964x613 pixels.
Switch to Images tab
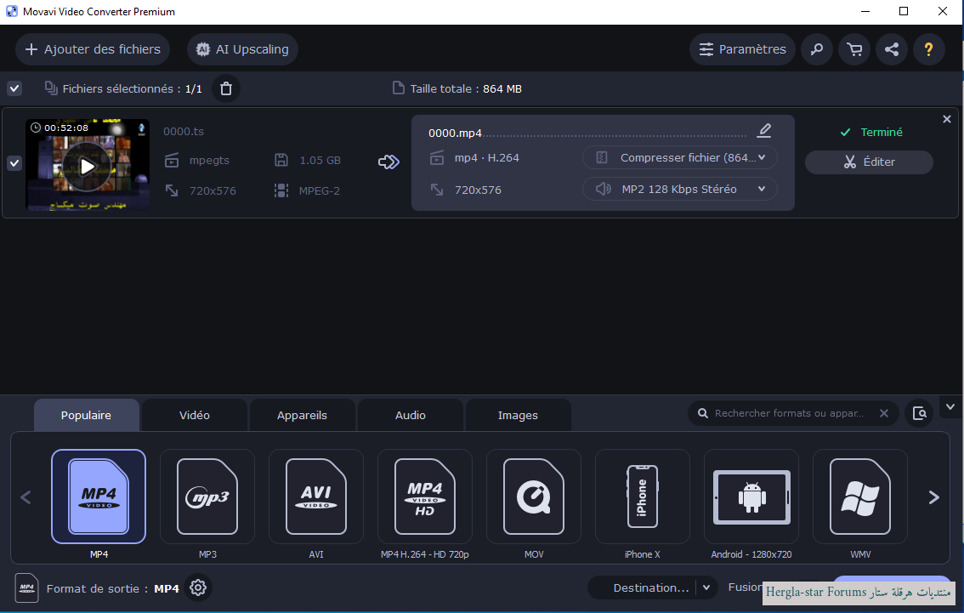518,415
